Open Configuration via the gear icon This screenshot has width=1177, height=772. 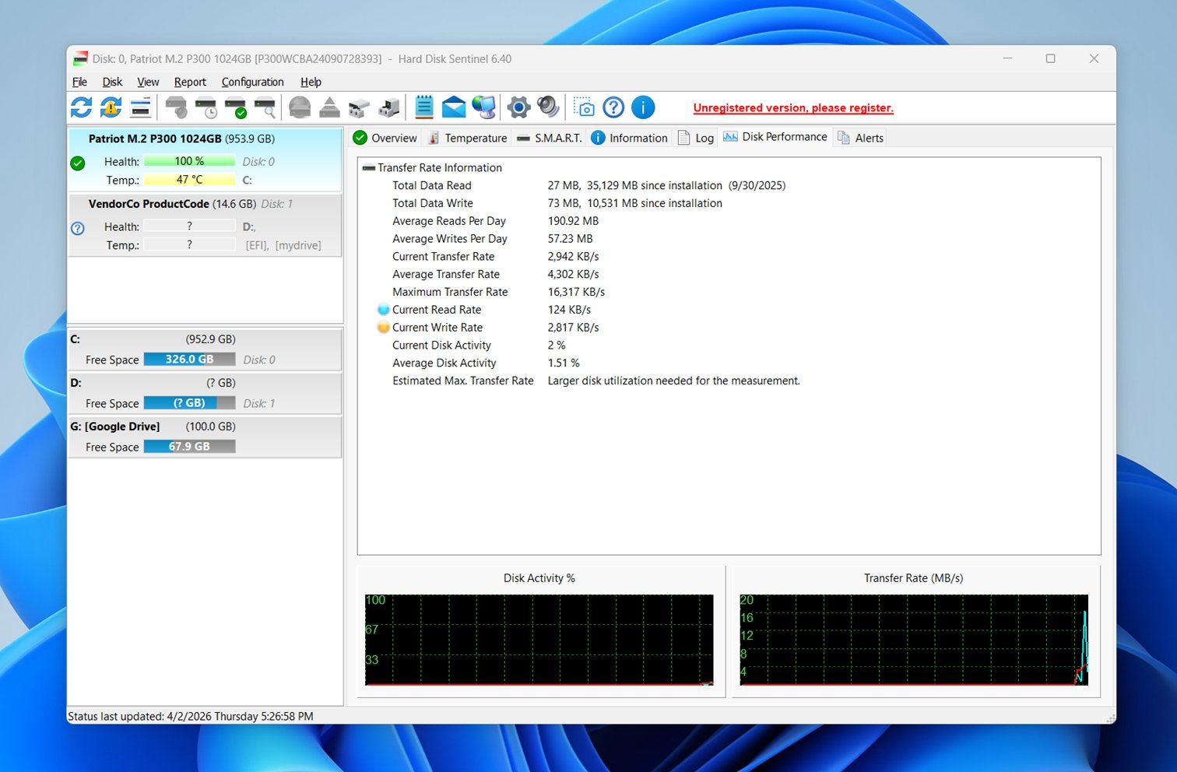(x=518, y=107)
